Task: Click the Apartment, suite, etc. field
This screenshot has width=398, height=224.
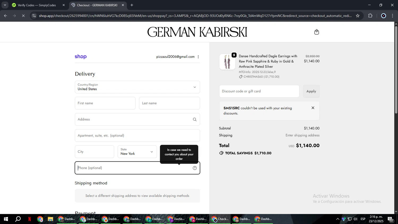Action: [137, 136]
